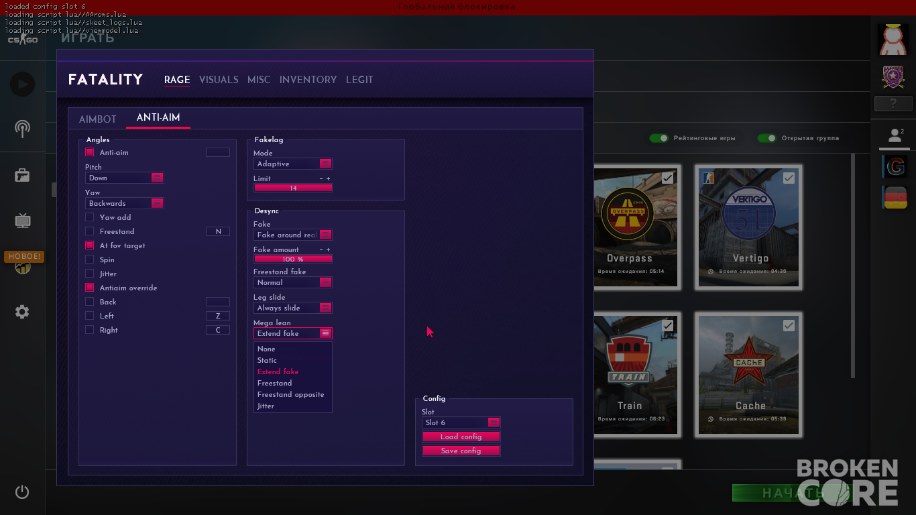Enable the Freestand checkbox
The height and width of the screenshot is (515, 916).
[89, 231]
